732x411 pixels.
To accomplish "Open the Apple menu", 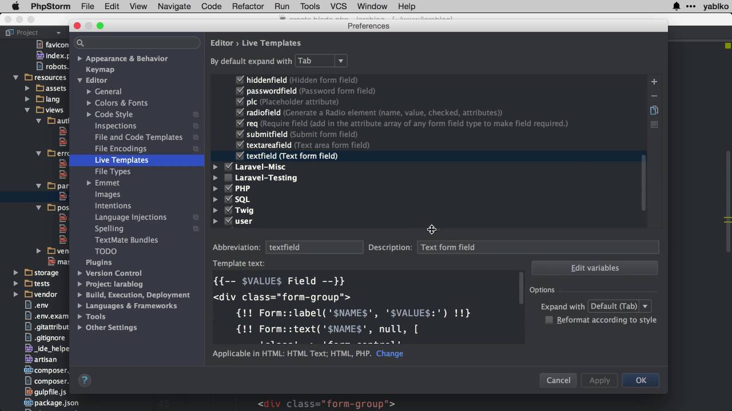I will [15, 6].
